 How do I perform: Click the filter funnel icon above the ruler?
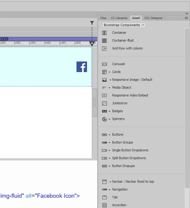coord(92,23)
